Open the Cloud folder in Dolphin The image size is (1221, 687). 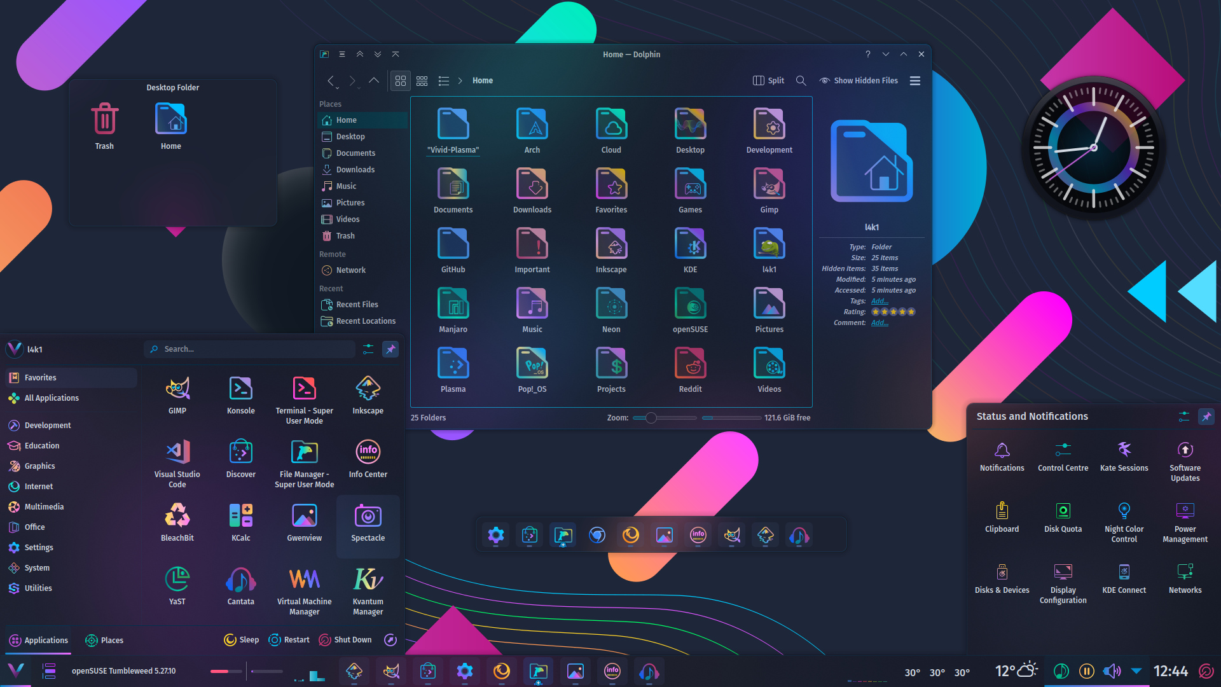pyautogui.click(x=611, y=130)
